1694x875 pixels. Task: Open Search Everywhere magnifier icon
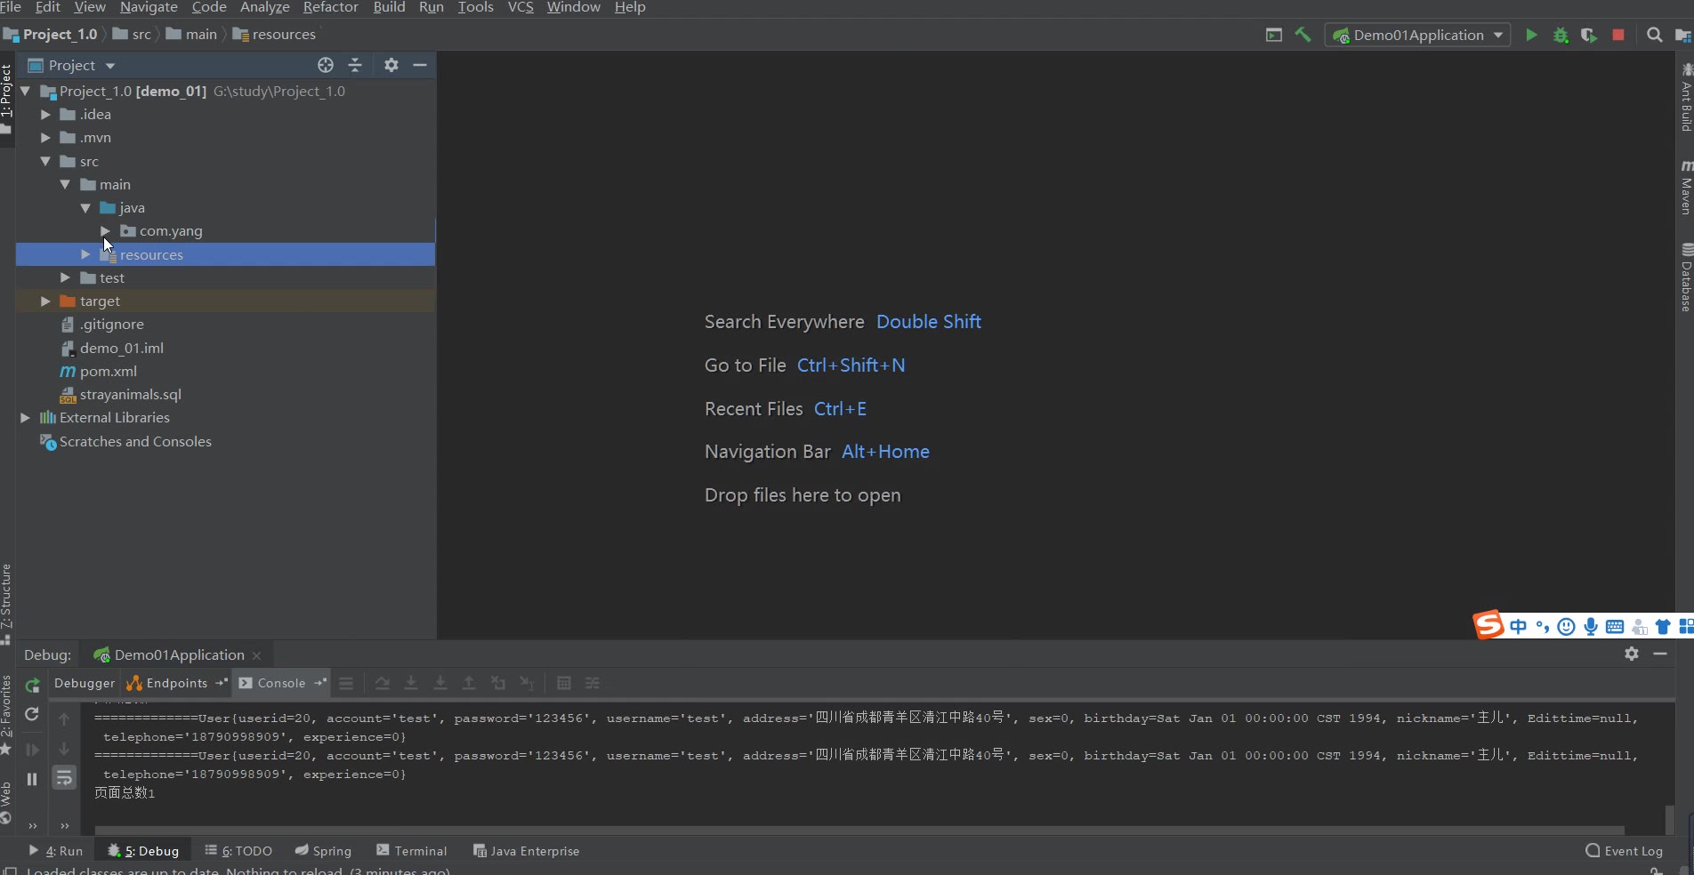point(1654,36)
